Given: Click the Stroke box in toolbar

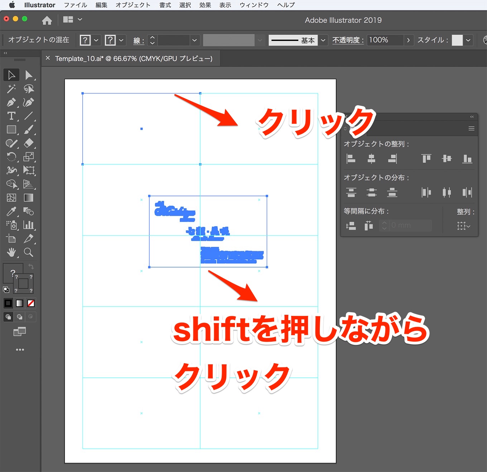Looking at the screenshot, I should click(x=24, y=284).
